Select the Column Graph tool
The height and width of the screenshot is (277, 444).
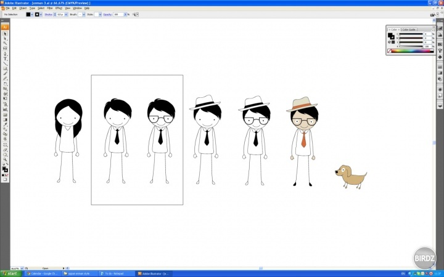5,109
